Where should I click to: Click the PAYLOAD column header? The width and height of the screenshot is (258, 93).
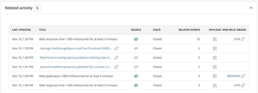(215, 30)
